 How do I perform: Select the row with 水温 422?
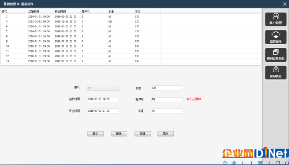131,21
